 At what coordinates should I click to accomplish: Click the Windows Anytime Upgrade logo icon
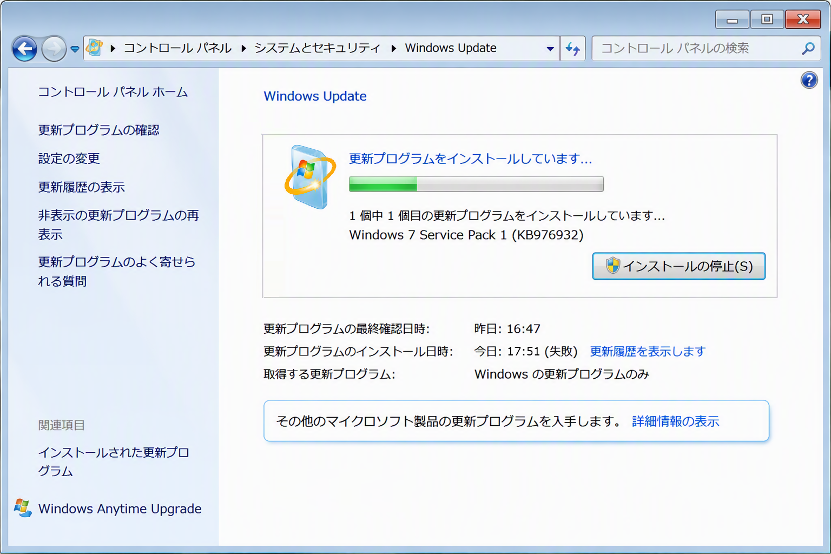click(23, 508)
